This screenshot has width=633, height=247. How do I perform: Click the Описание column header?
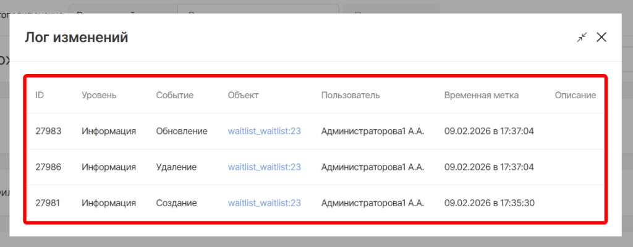[x=575, y=95]
